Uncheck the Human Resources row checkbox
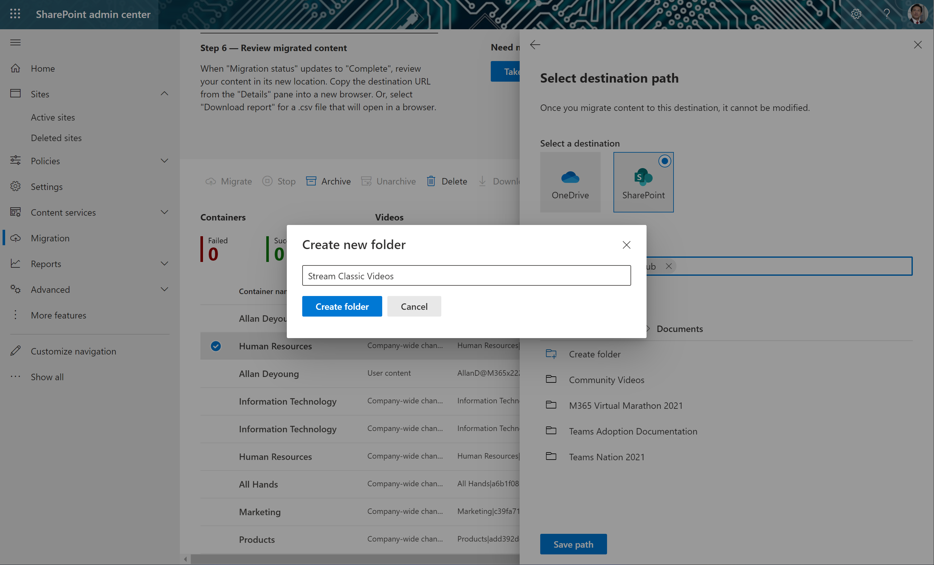The width and height of the screenshot is (934, 565). (x=216, y=346)
